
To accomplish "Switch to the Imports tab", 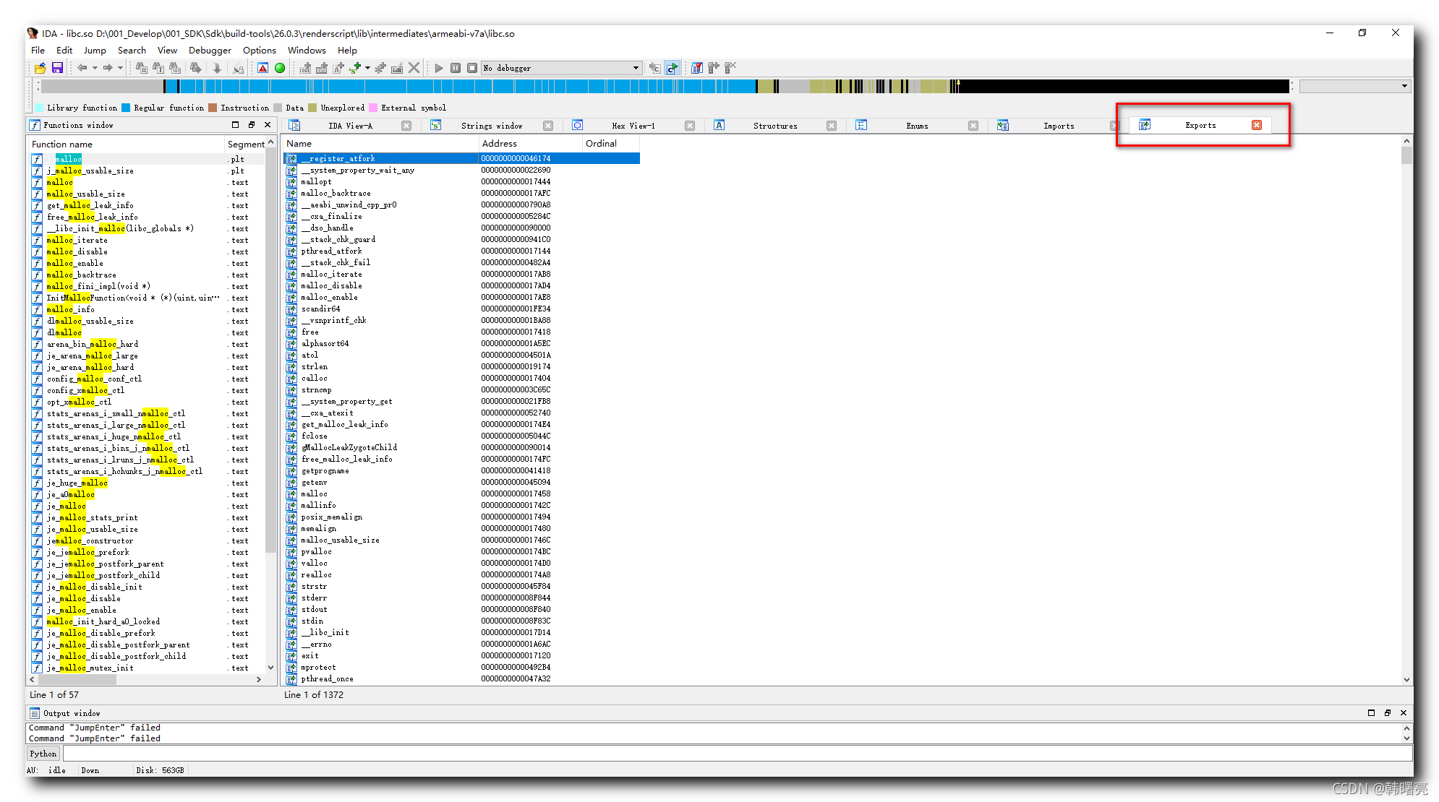I will pyautogui.click(x=1059, y=126).
